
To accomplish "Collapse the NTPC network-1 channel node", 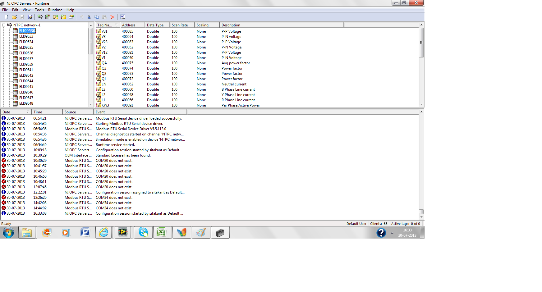I will (4, 25).
